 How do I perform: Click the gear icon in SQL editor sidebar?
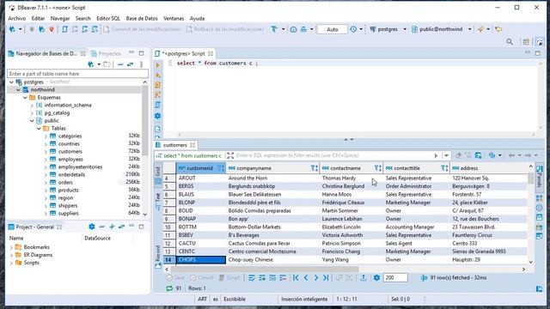pyautogui.click(x=158, y=116)
